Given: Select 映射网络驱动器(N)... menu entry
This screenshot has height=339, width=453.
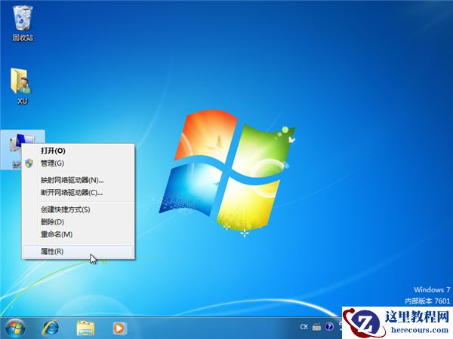Looking at the screenshot, I should coord(78,181).
